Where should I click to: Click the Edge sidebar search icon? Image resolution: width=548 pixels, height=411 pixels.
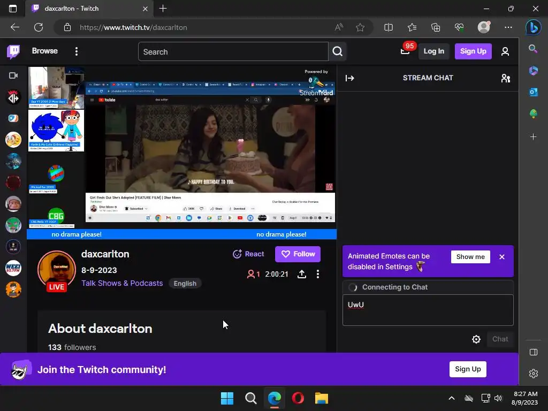[533, 49]
